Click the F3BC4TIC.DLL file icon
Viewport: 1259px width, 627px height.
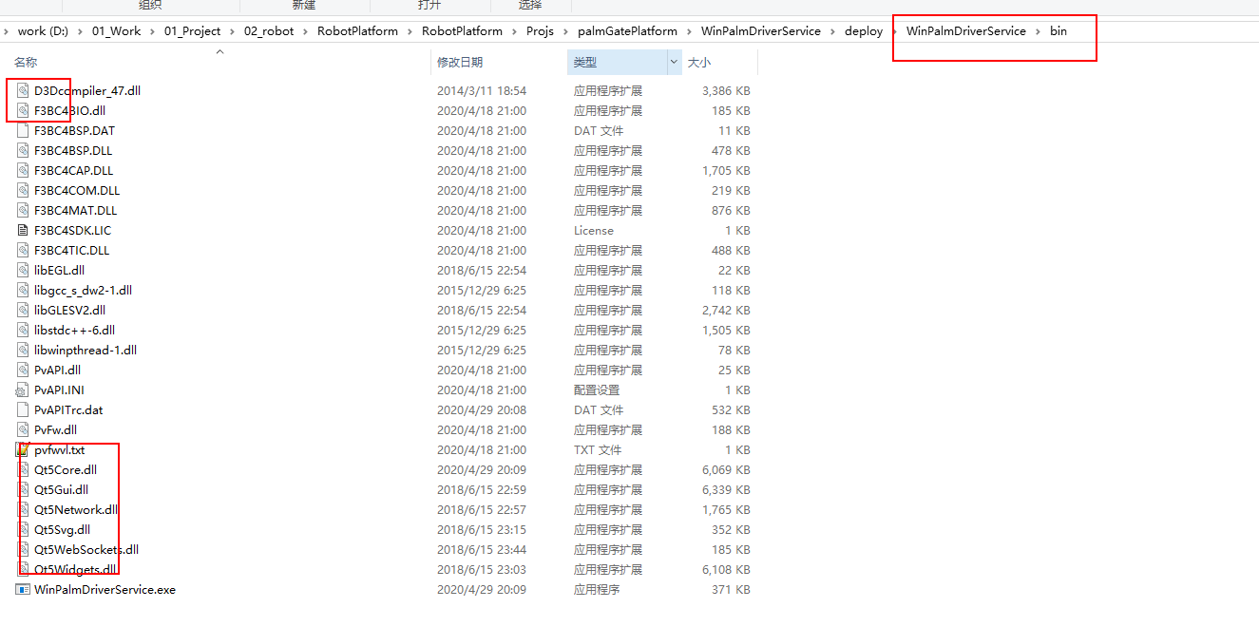tap(24, 250)
